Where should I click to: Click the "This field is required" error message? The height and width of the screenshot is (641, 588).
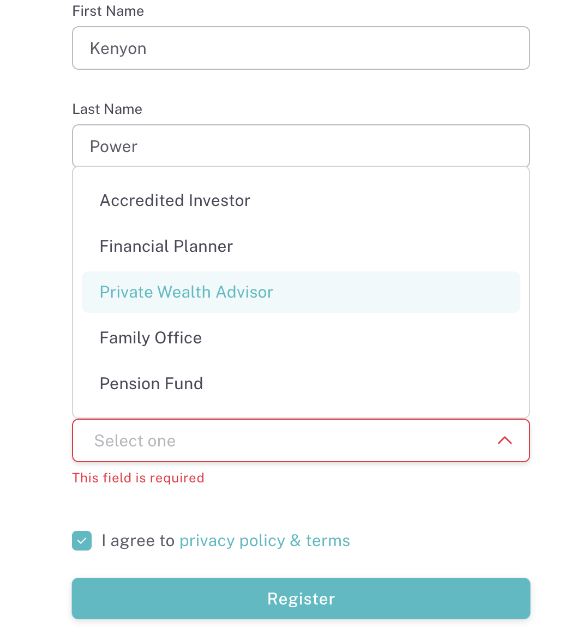pos(138,478)
